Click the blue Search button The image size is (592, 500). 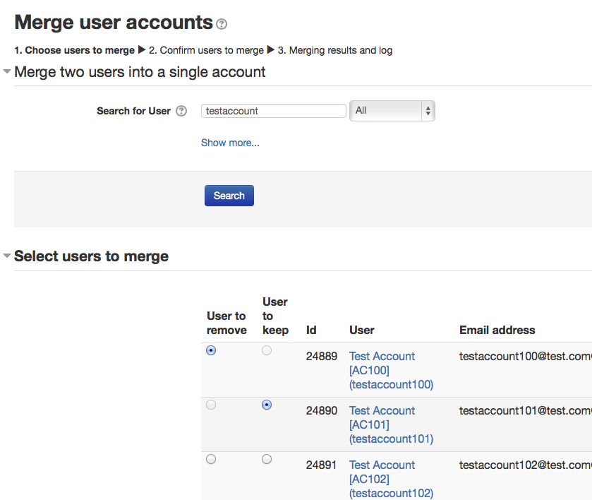[x=229, y=196]
